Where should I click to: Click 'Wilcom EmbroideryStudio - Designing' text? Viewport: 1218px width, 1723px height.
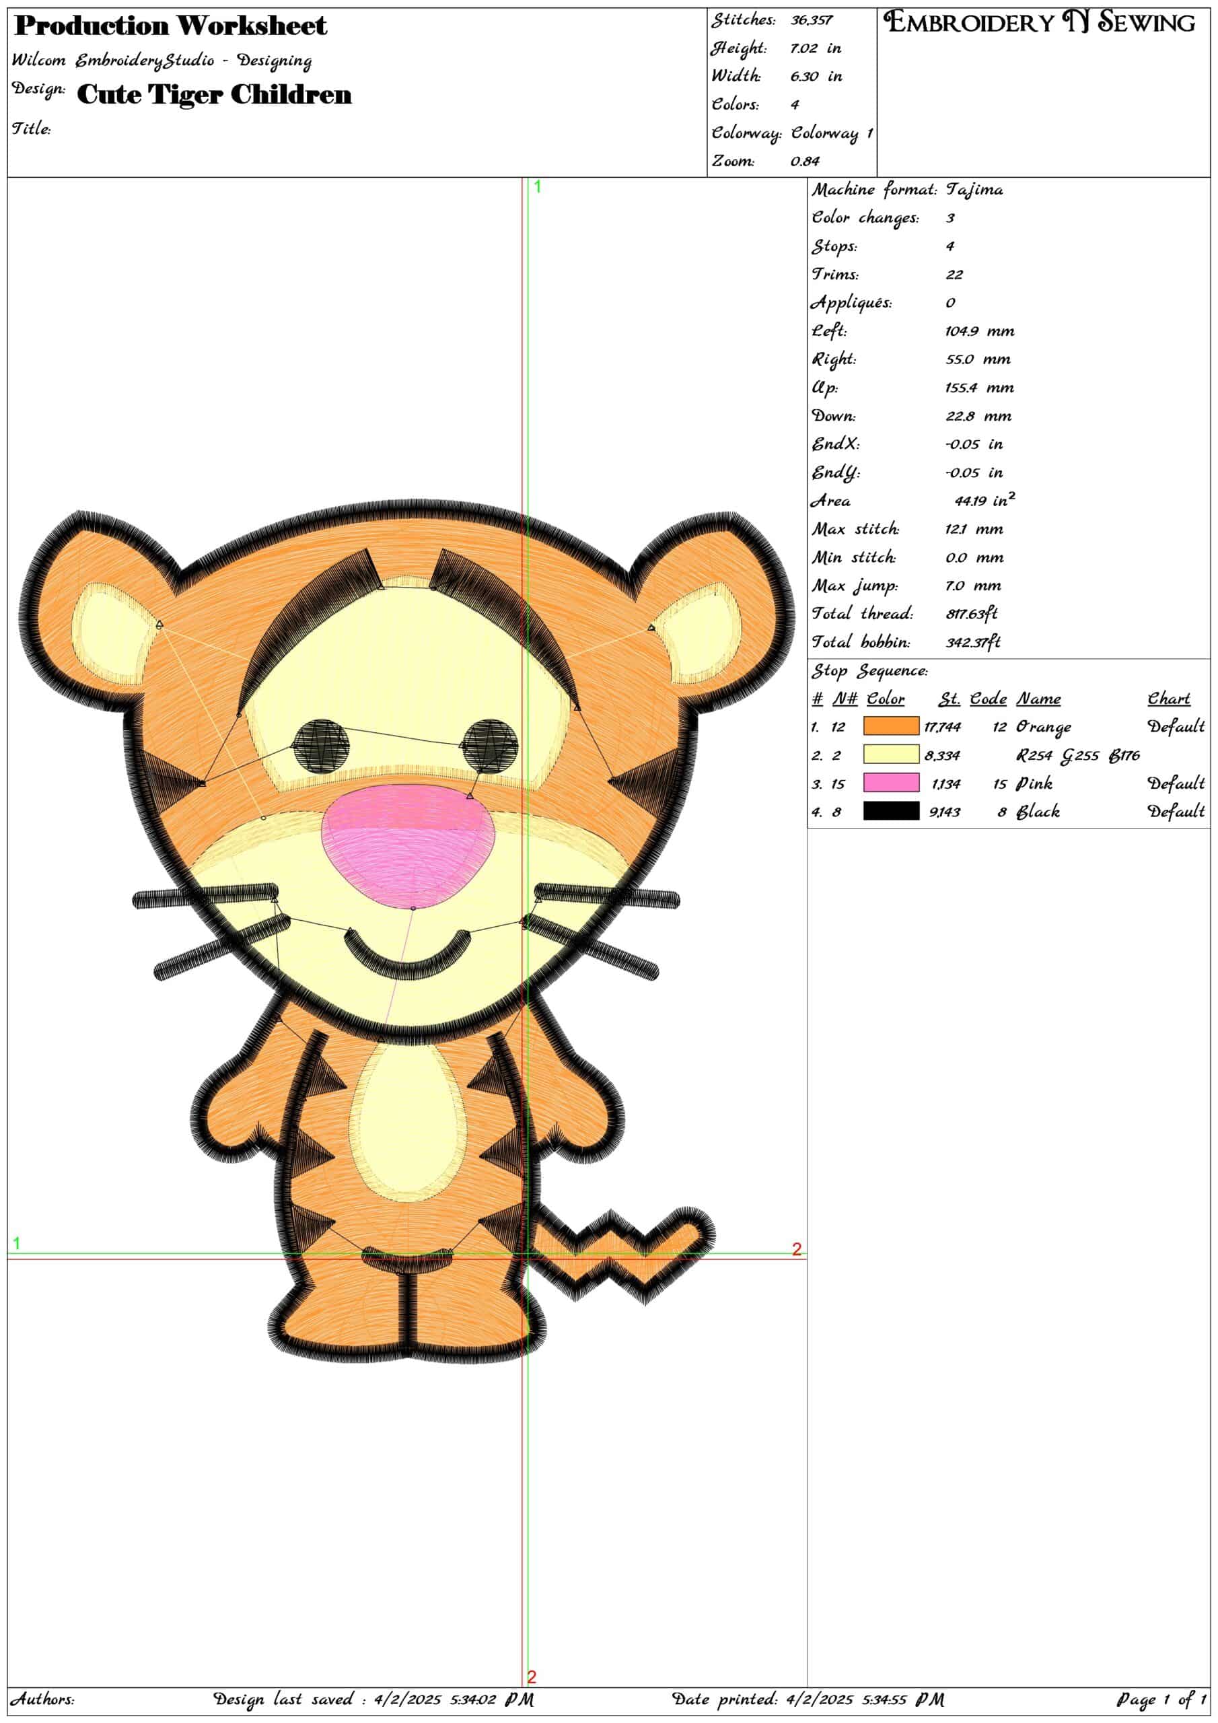click(162, 60)
